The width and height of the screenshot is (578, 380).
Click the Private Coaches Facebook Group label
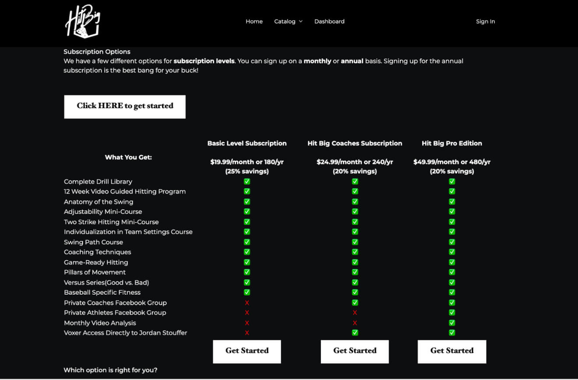115,303
